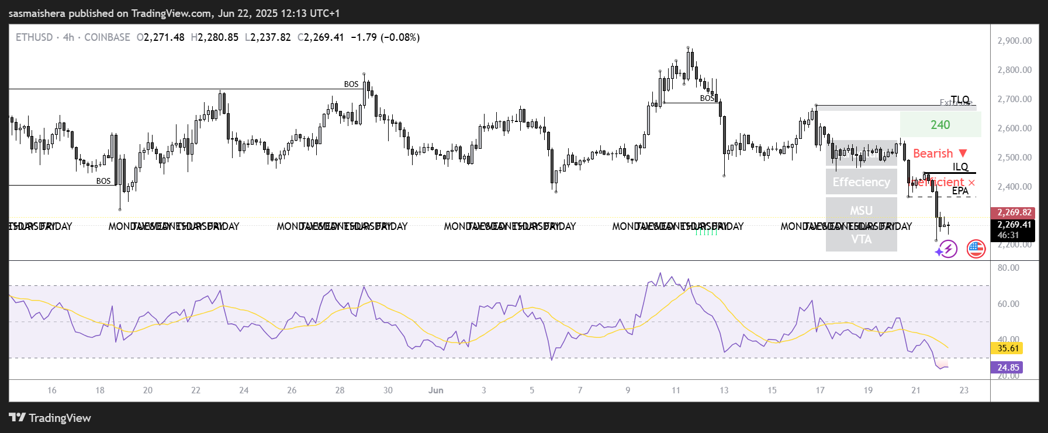The image size is (1048, 433).
Task: Click the 4h timeframe label
Action: [x=68, y=37]
